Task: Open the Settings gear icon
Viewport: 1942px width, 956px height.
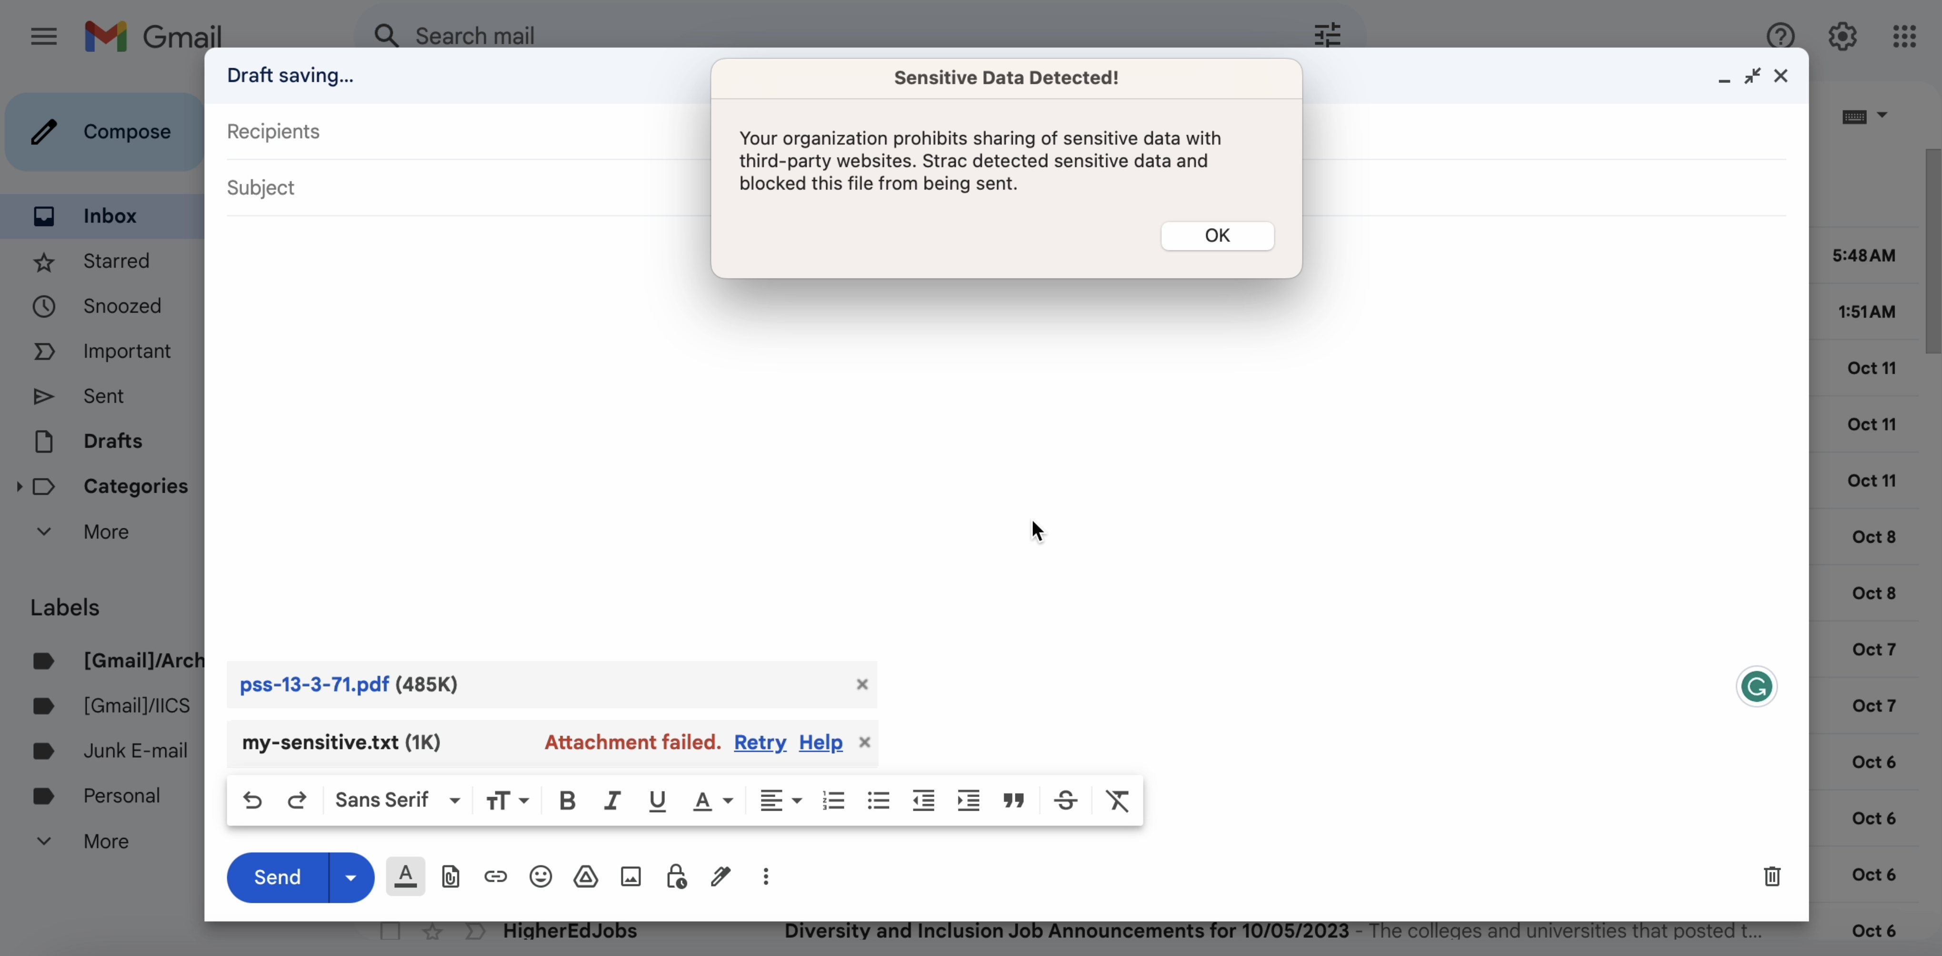Action: click(1842, 36)
